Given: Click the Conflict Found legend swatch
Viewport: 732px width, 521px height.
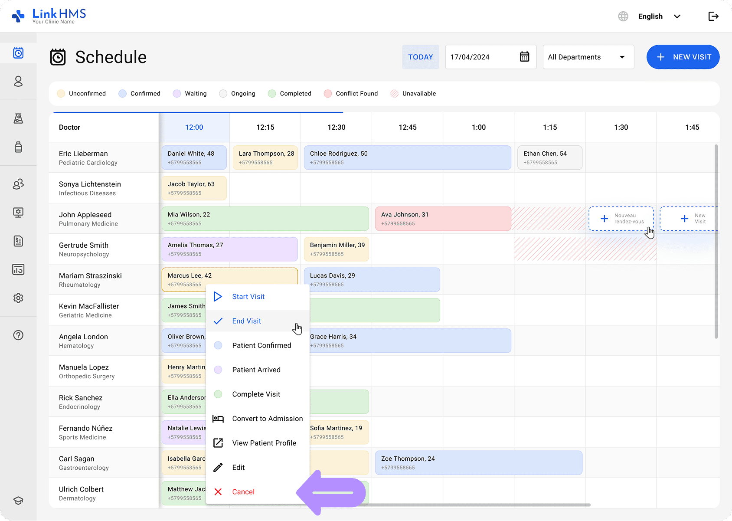Looking at the screenshot, I should pyautogui.click(x=328, y=94).
